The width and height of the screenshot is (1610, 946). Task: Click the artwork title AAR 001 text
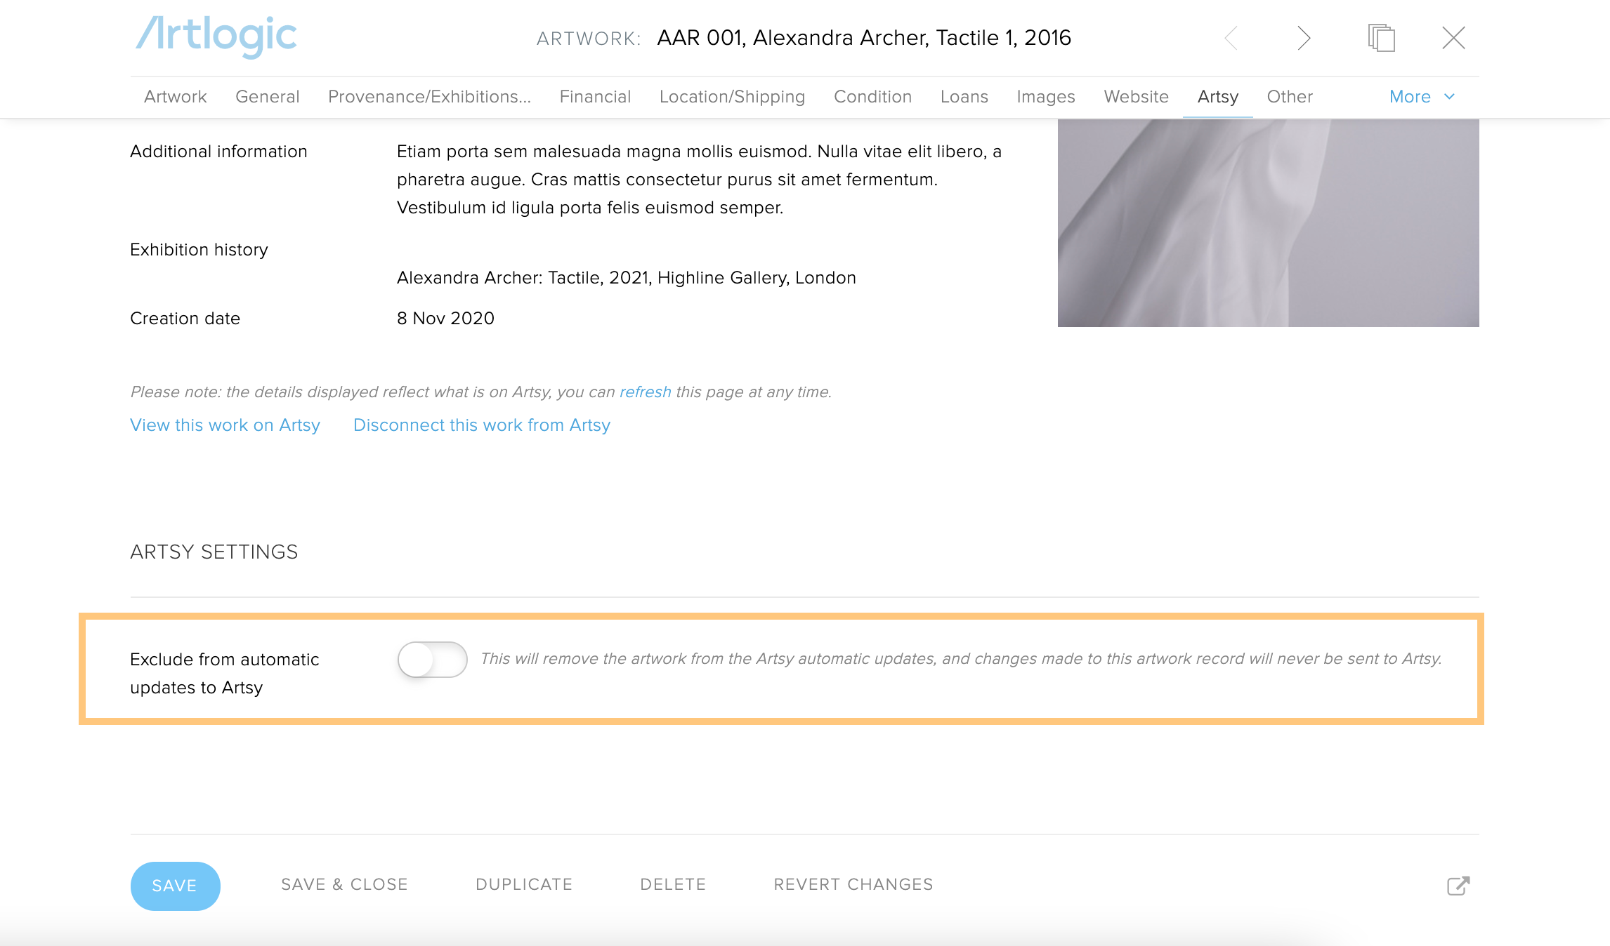[x=864, y=38]
